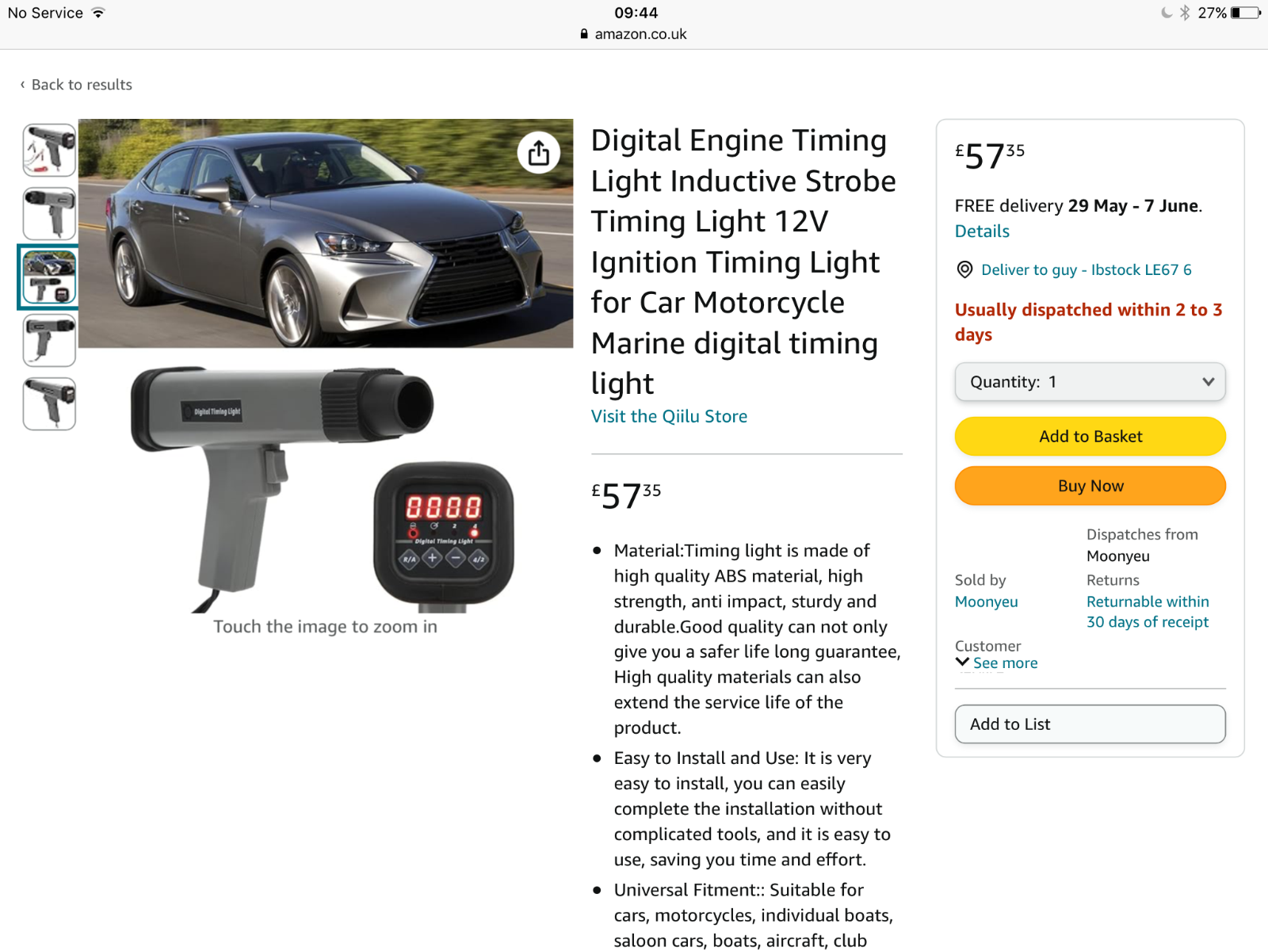Image resolution: width=1268 pixels, height=951 pixels.
Task: Click Add to Basket button
Action: (x=1090, y=437)
